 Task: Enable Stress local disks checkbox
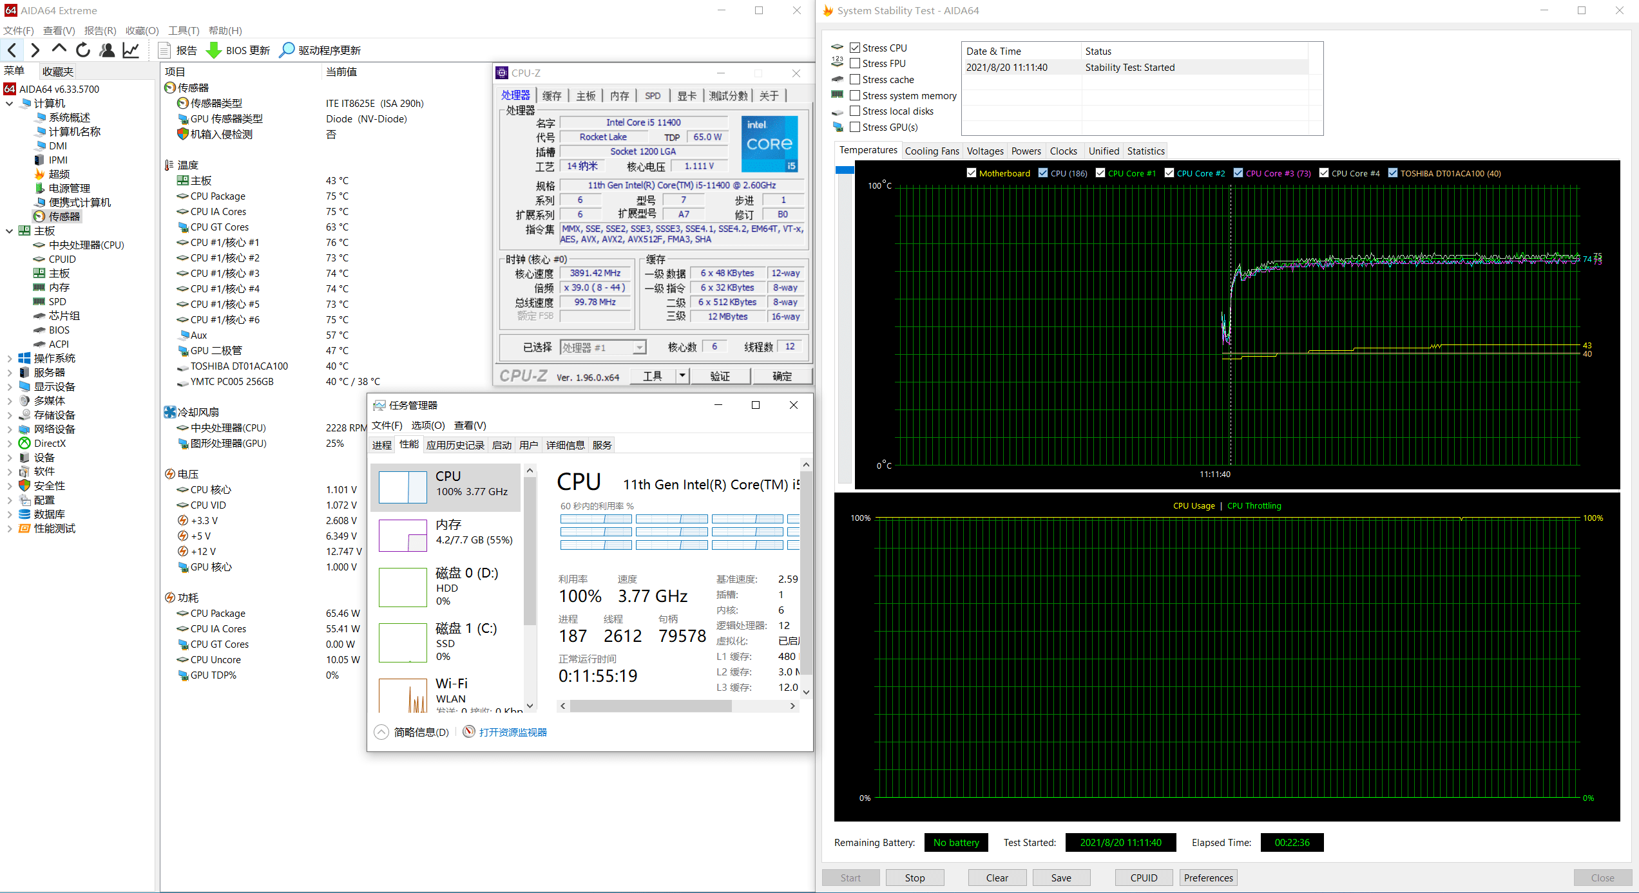click(855, 111)
